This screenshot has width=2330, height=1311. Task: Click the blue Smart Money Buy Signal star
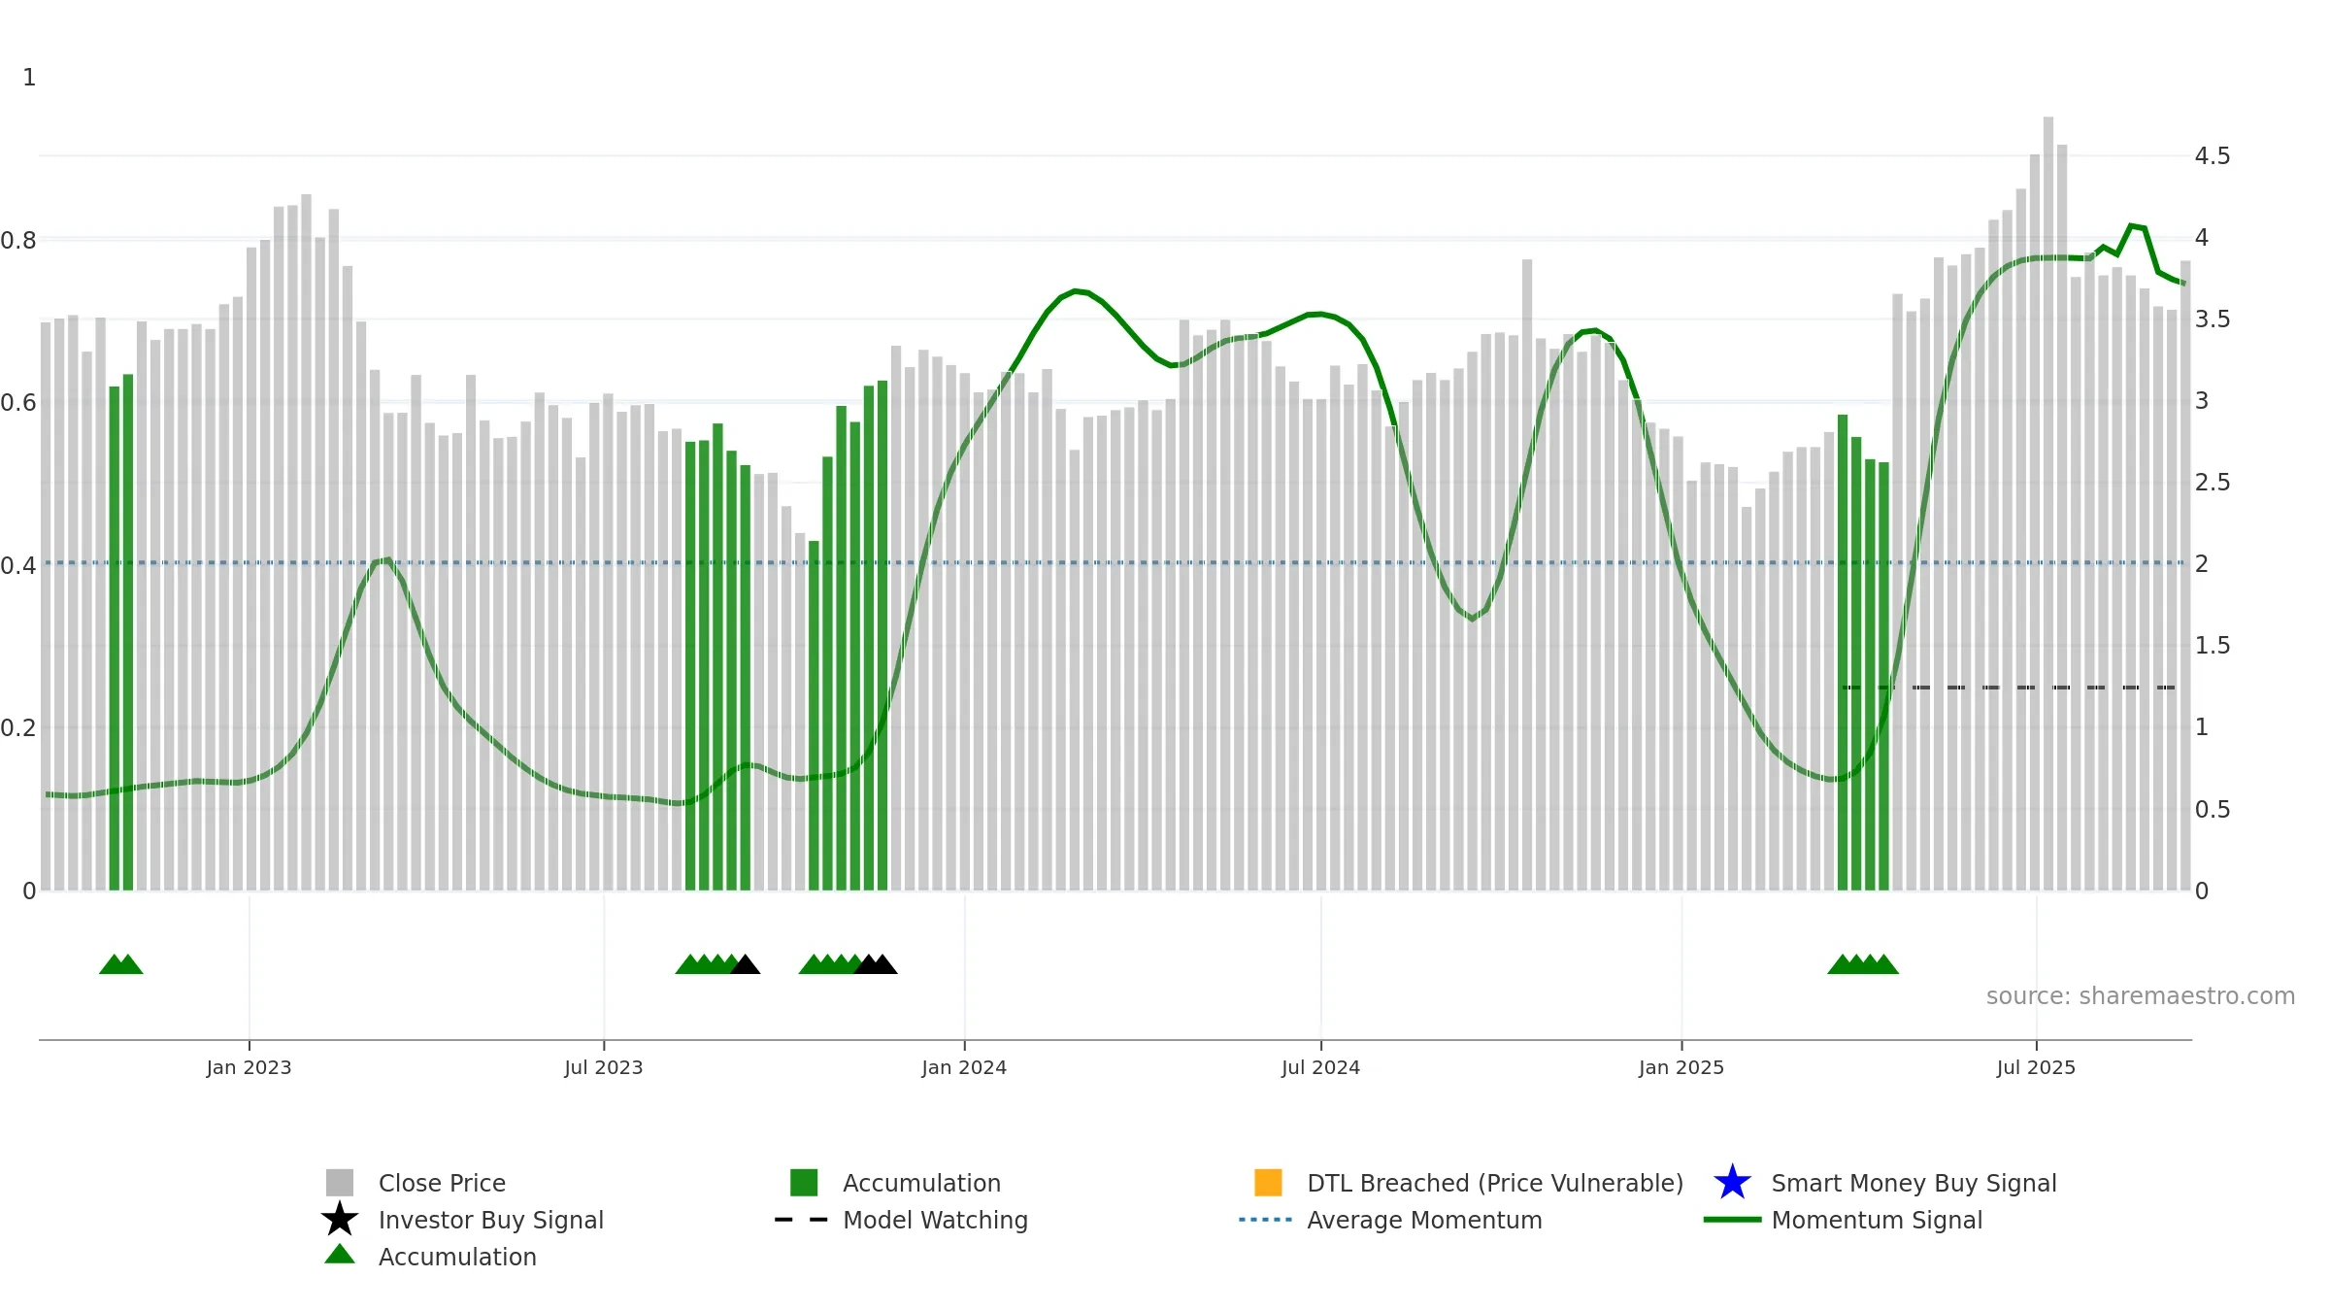(1732, 1183)
